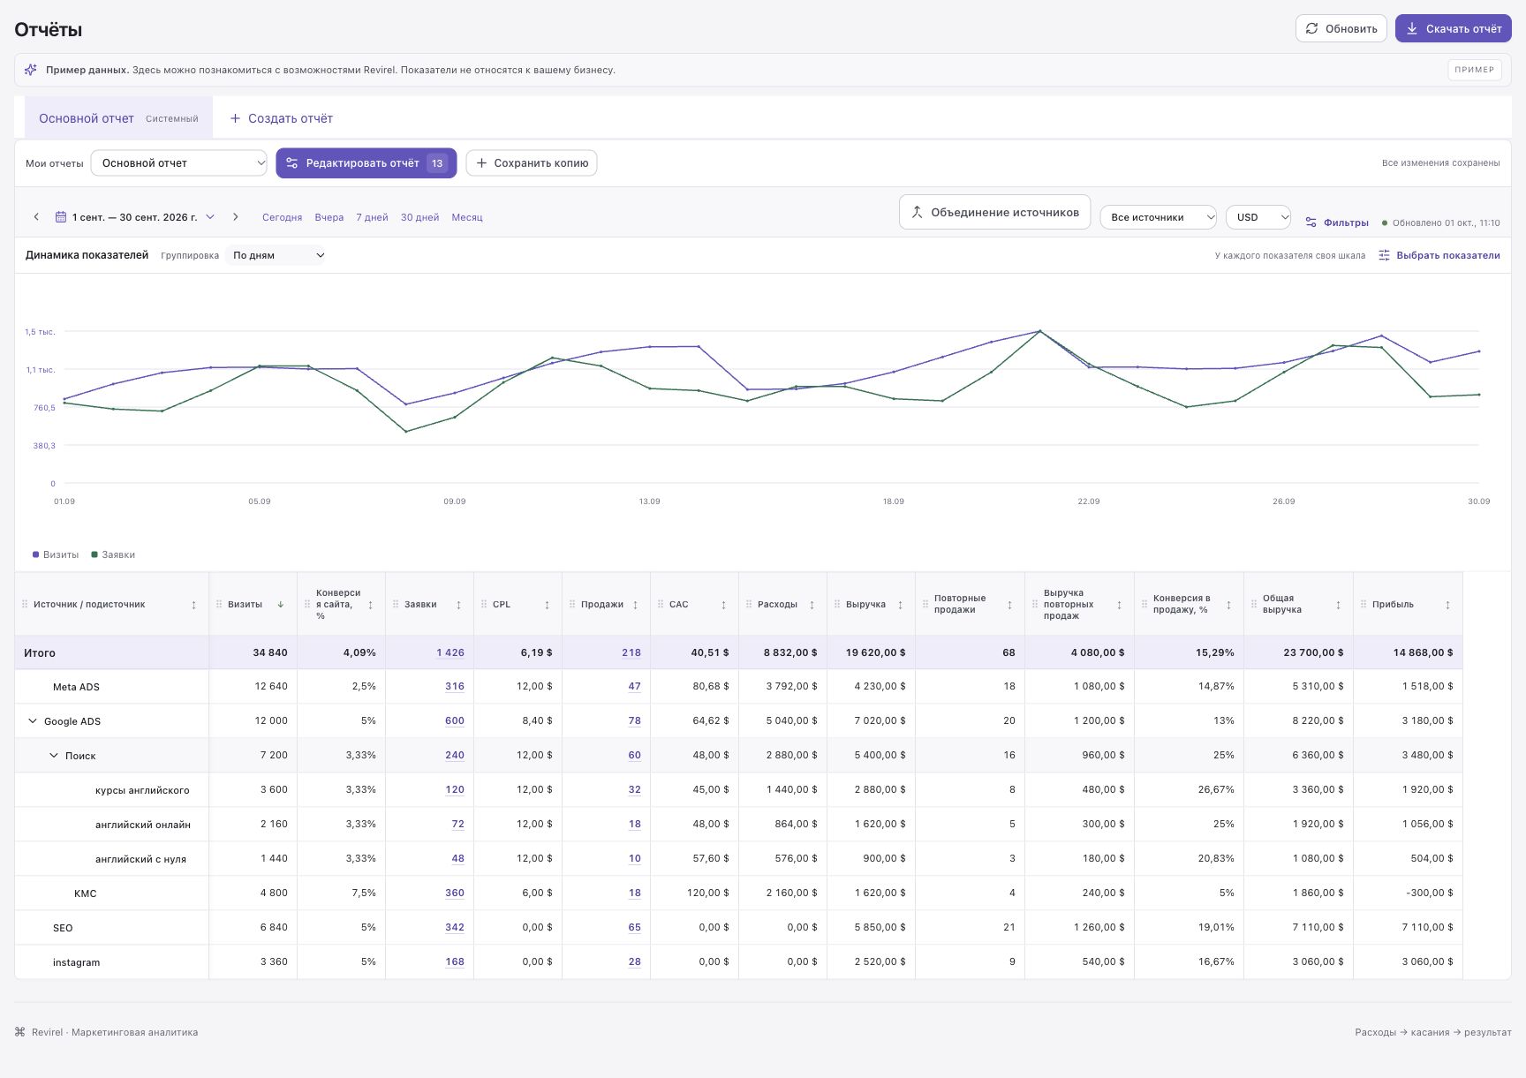The width and height of the screenshot is (1526, 1078).
Task: Open the USD currency dropdown
Action: click(x=1258, y=217)
